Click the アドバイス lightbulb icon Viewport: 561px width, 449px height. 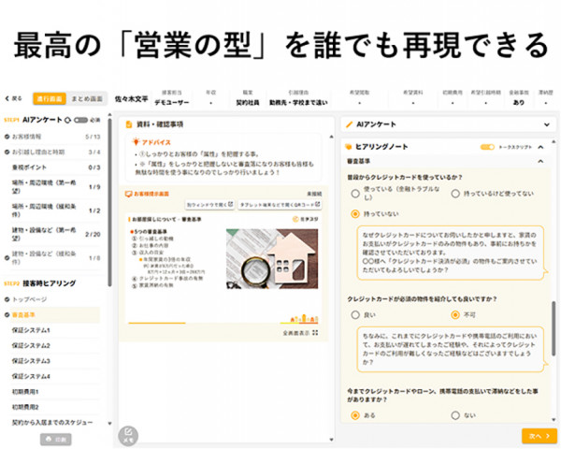click(x=133, y=141)
